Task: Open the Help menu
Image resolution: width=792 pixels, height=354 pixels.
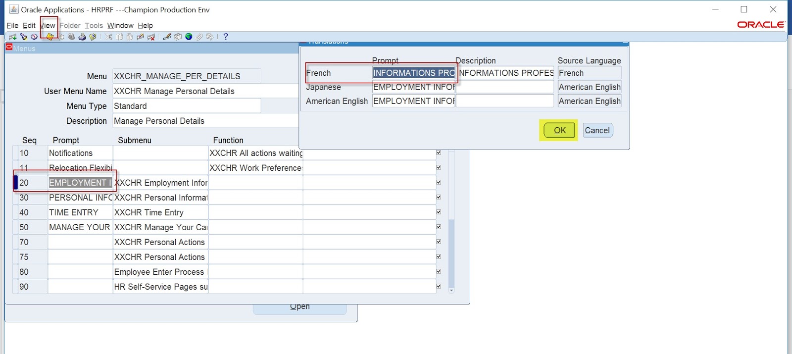Action: pyautogui.click(x=145, y=25)
